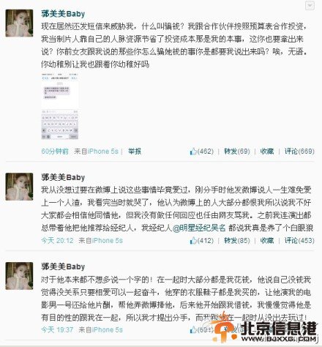Click 转发(69) on the first post
The width and height of the screenshot is (322, 347).
237,152
